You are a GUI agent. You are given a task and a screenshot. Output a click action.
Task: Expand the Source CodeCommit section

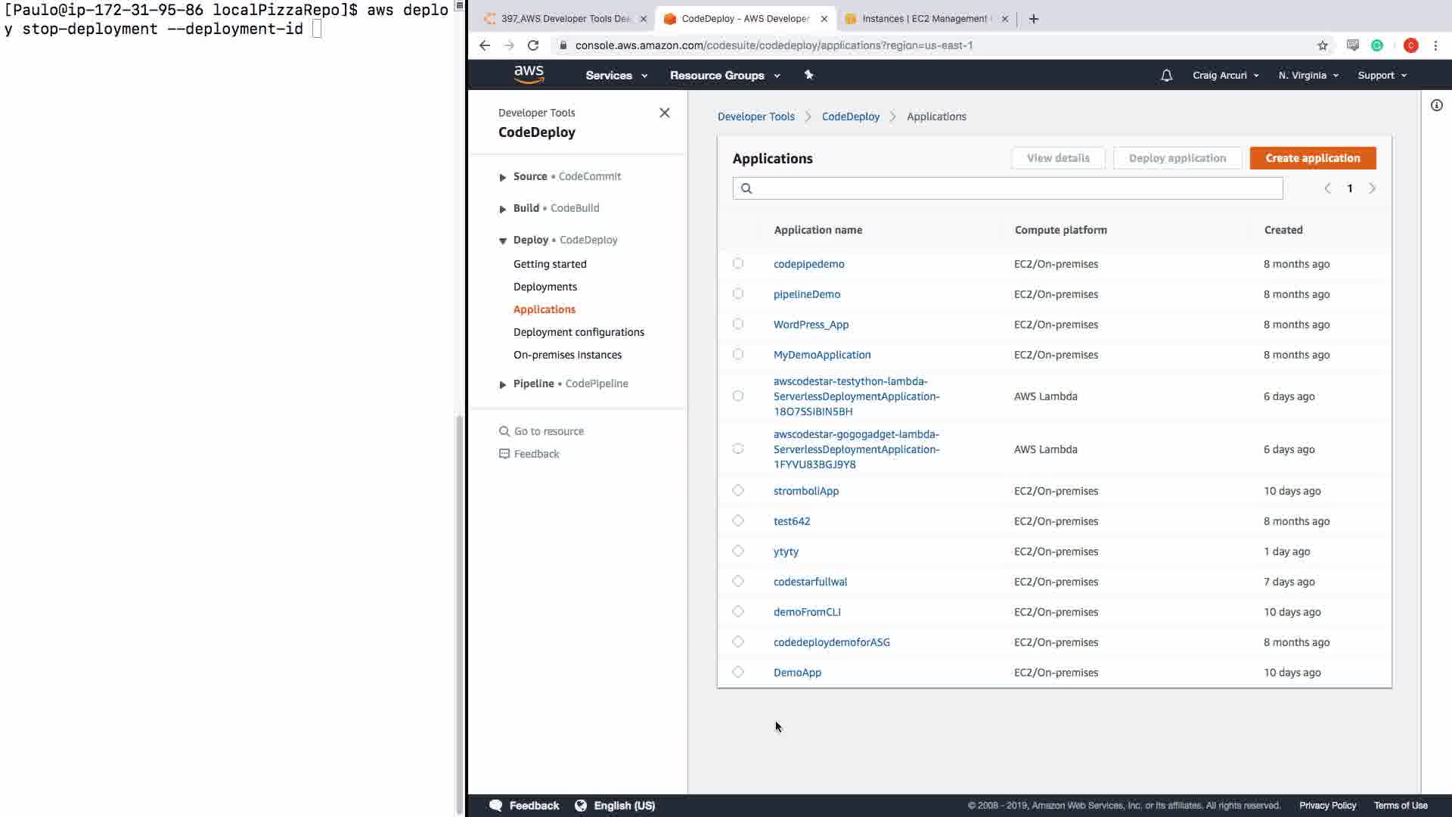click(x=503, y=177)
